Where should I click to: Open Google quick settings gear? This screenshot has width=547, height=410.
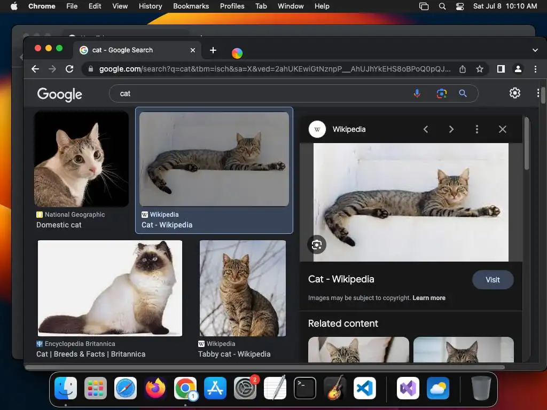click(x=515, y=93)
